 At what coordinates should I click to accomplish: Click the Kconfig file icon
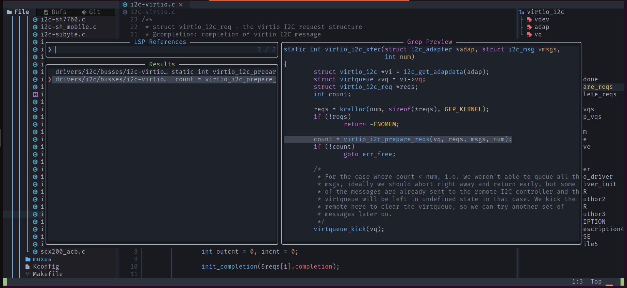coord(28,267)
